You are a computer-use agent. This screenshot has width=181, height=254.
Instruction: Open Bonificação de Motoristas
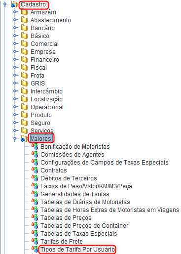coord(75,147)
